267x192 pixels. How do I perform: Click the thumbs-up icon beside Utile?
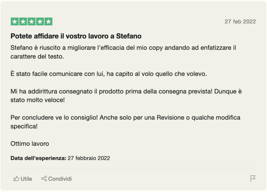[x=16, y=179]
